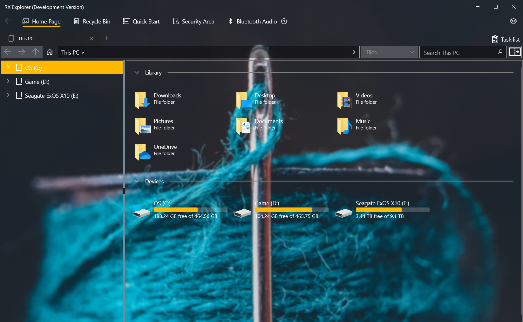Go forward in the address navigation bar

click(x=22, y=52)
